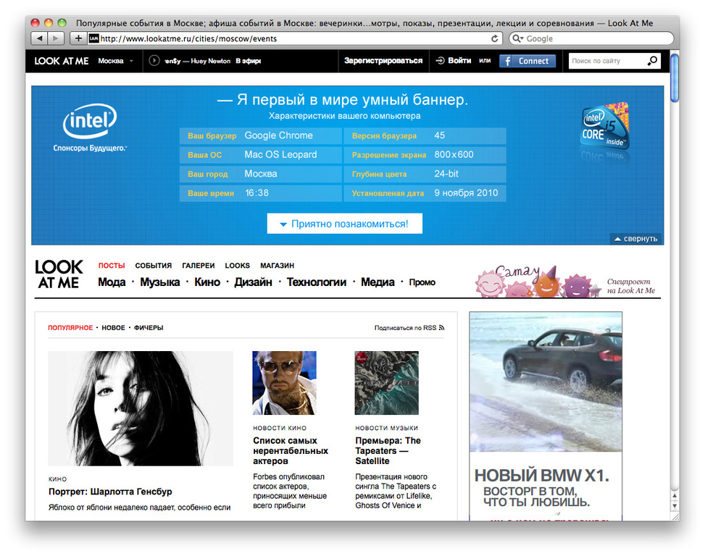Viewport: 705px width, 556px height.
Task: Go to the Технологии category
Action: 317,282
